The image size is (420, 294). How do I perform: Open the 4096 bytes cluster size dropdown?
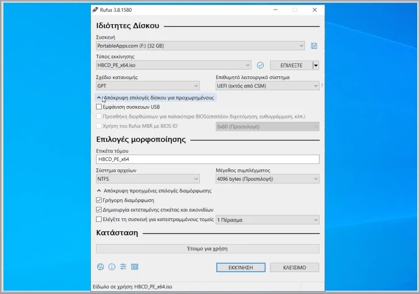click(267, 179)
